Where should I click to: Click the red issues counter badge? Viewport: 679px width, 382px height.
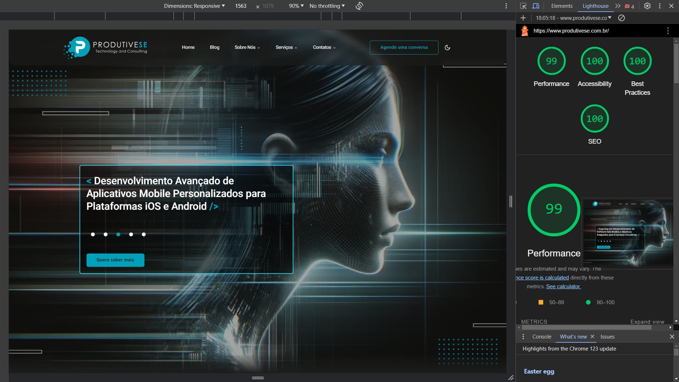click(629, 6)
